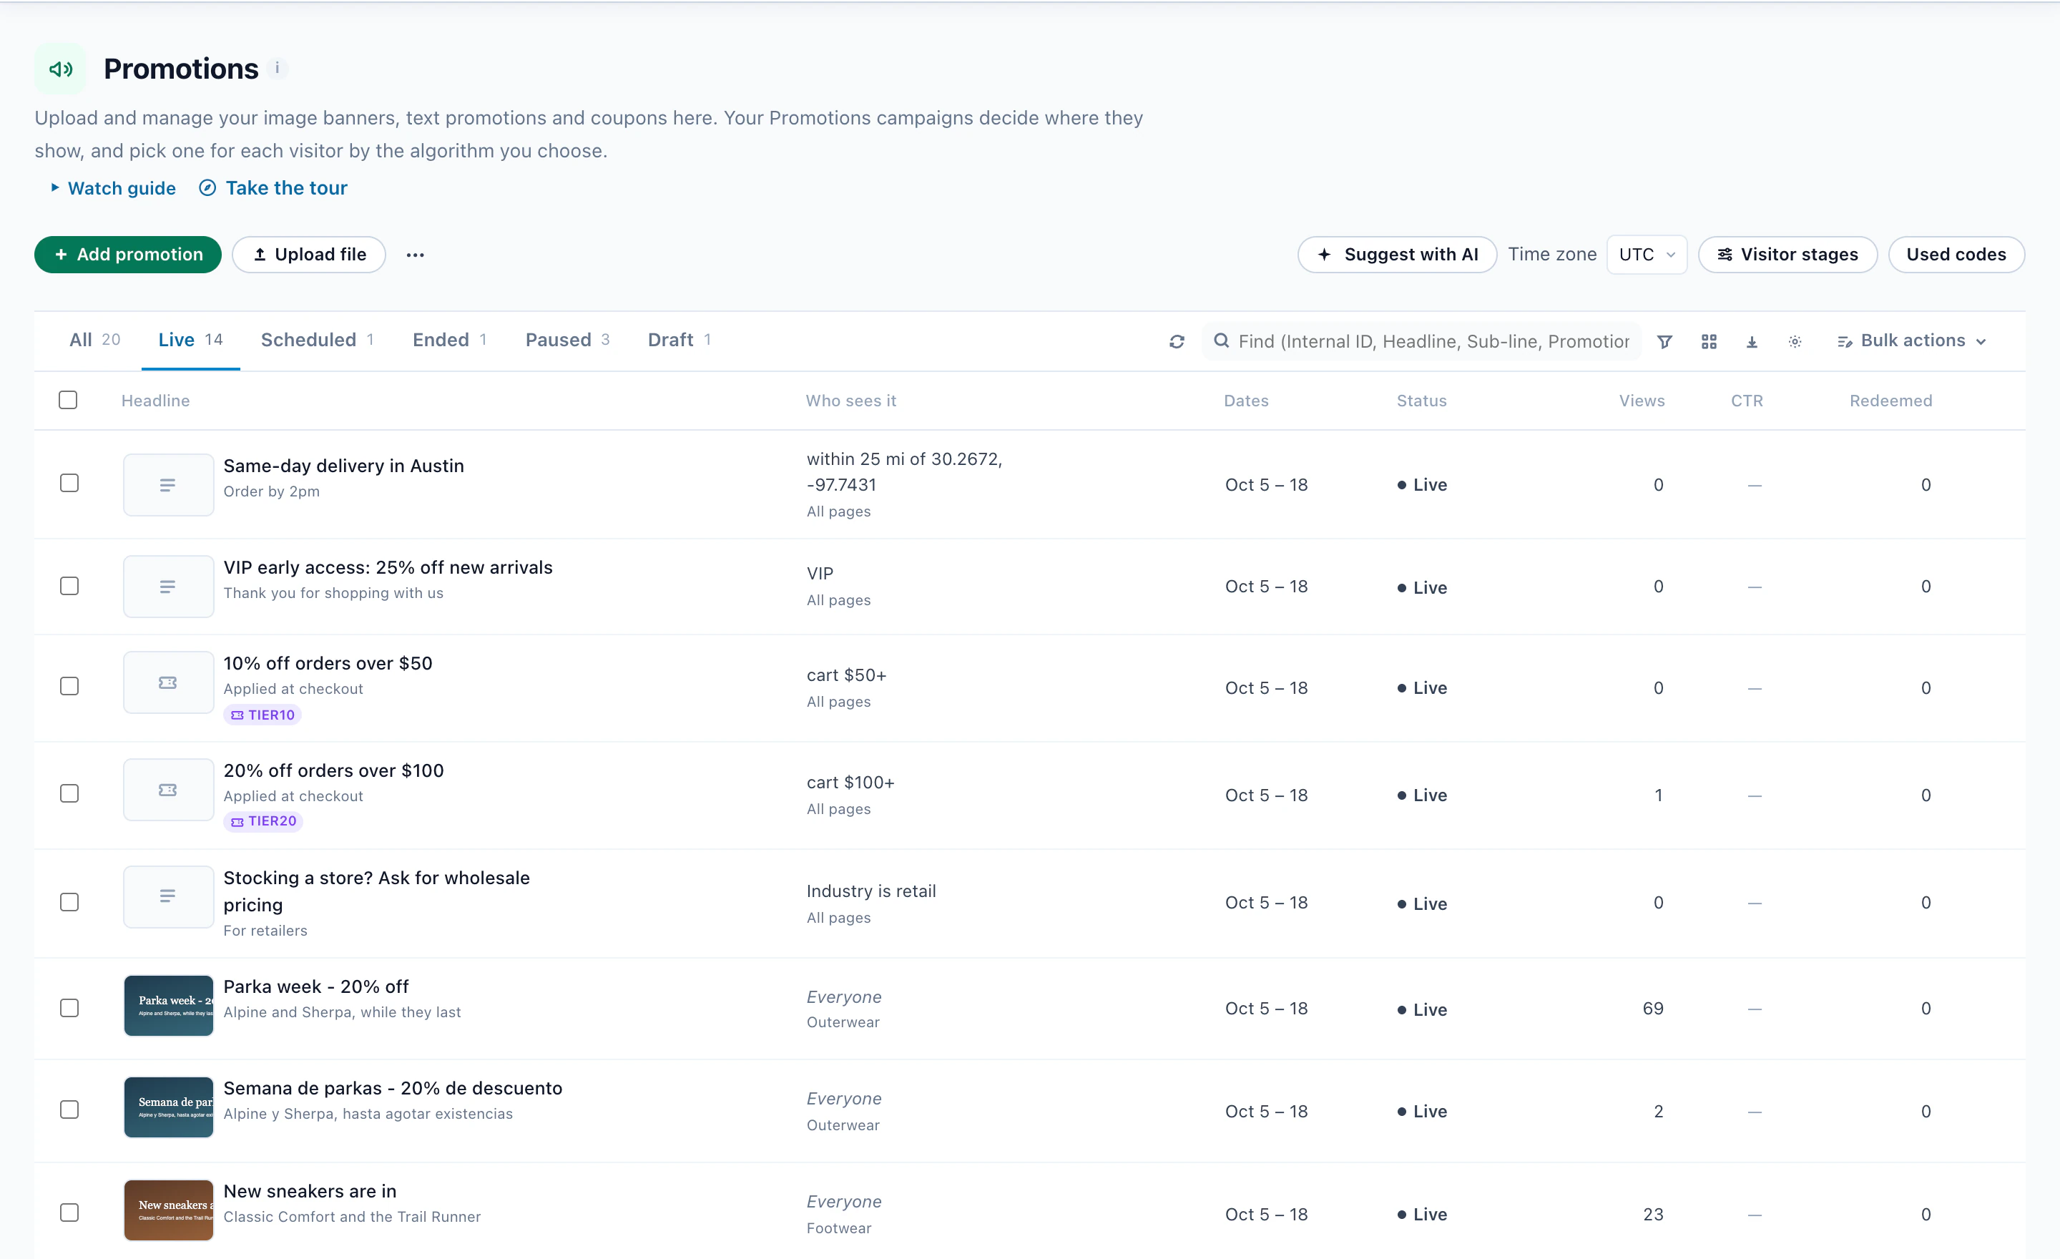
Task: Open the Draft tab
Action: tap(679, 341)
